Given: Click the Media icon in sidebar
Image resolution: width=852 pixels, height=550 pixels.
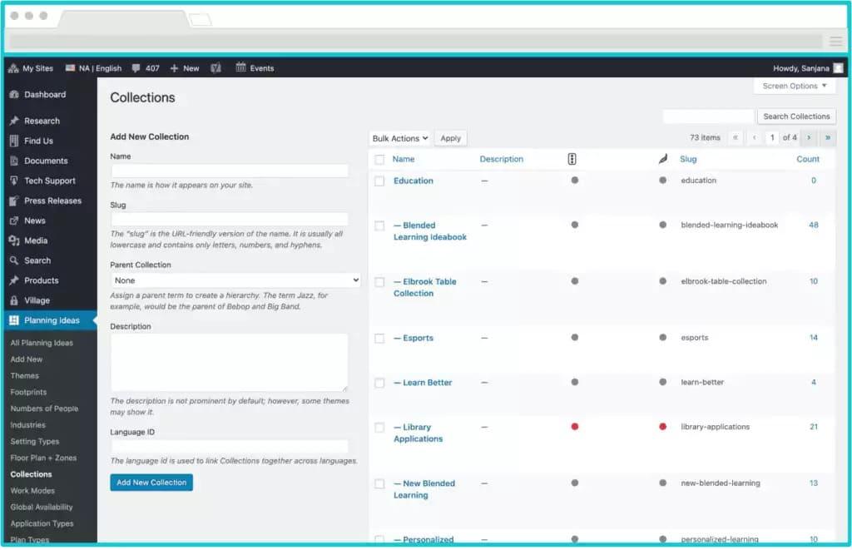Looking at the screenshot, I should tap(14, 240).
